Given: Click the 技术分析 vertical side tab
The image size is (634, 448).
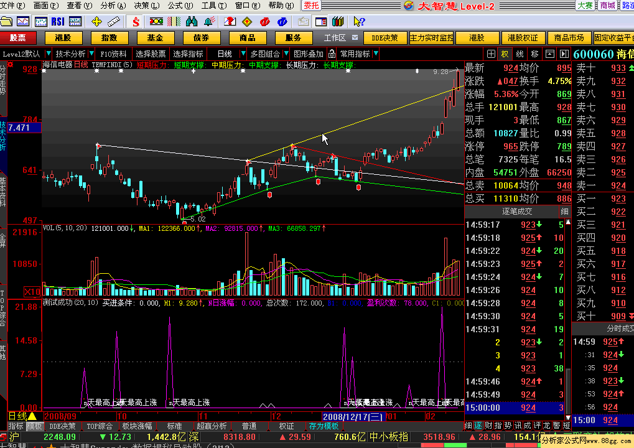Looking at the screenshot, I should [x=3, y=136].
